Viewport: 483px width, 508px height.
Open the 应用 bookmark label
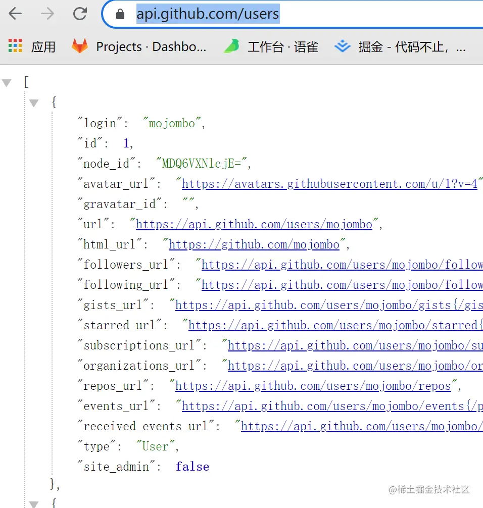tap(43, 47)
